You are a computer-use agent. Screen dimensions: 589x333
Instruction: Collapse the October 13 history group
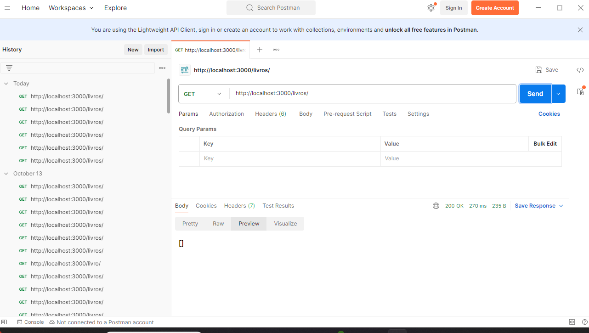click(x=6, y=174)
